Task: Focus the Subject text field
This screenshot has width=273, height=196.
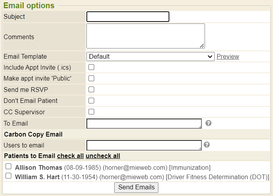Action: pos(128,16)
